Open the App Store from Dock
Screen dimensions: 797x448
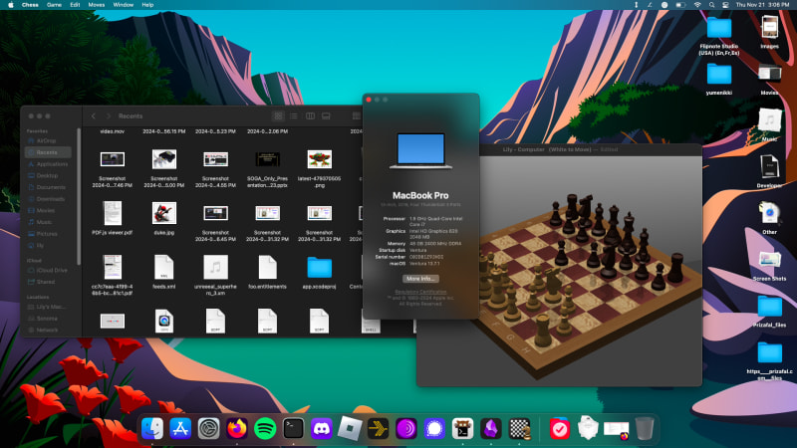tap(180, 428)
